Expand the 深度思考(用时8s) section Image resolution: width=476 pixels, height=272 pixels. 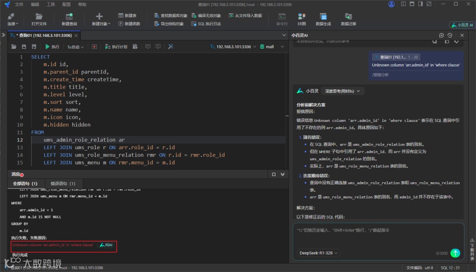tap(342, 91)
